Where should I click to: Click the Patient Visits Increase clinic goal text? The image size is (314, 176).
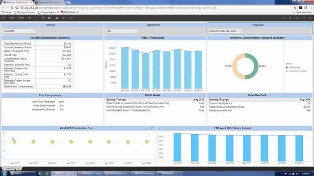pyautogui.click(x=137, y=103)
